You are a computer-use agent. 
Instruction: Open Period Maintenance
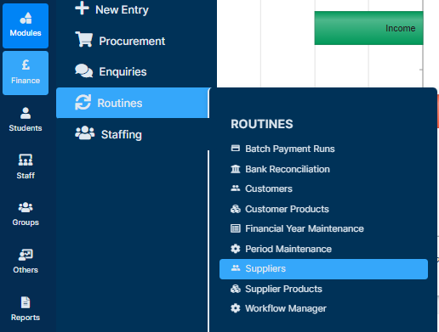[288, 249]
